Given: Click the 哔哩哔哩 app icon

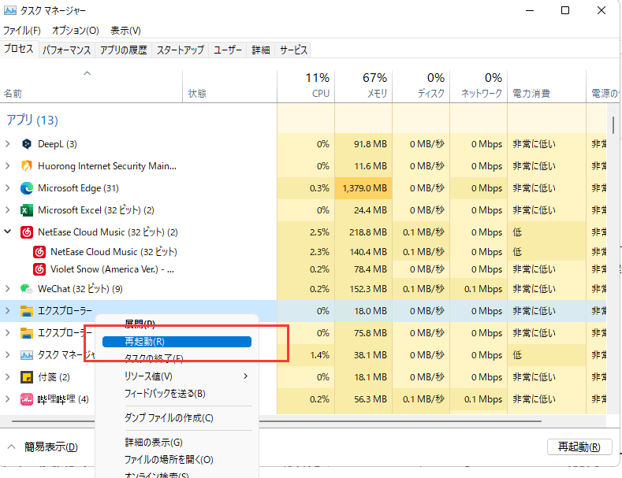Looking at the screenshot, I should coord(27,399).
